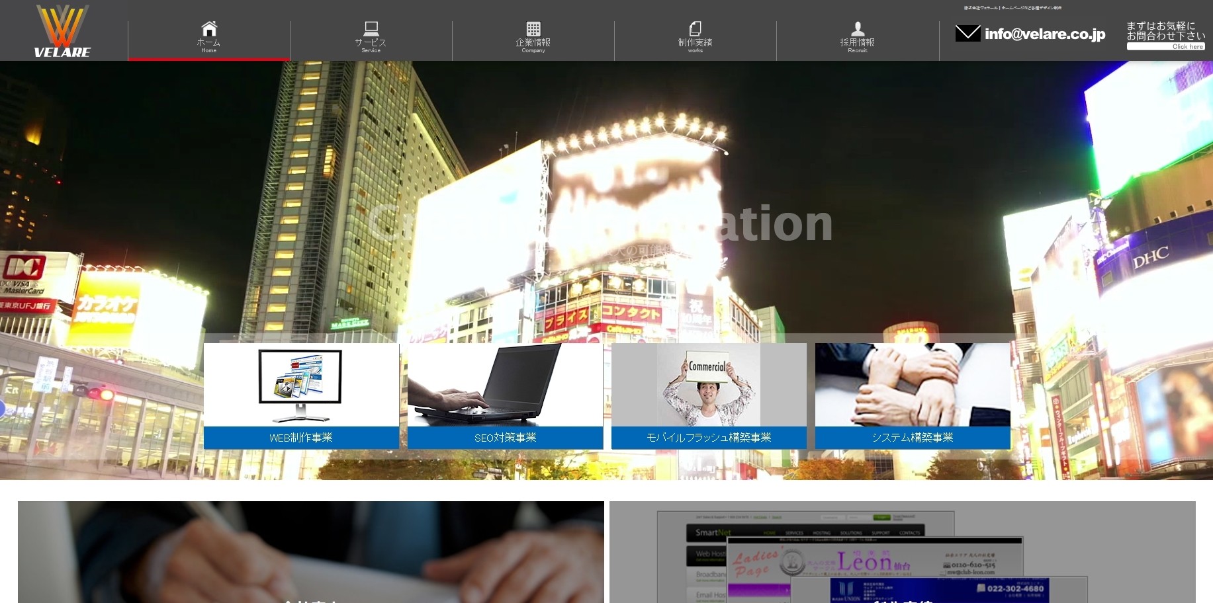Click the desktop monitor thumbnail image
Viewport: 1213px width, 603px height.
[301, 385]
